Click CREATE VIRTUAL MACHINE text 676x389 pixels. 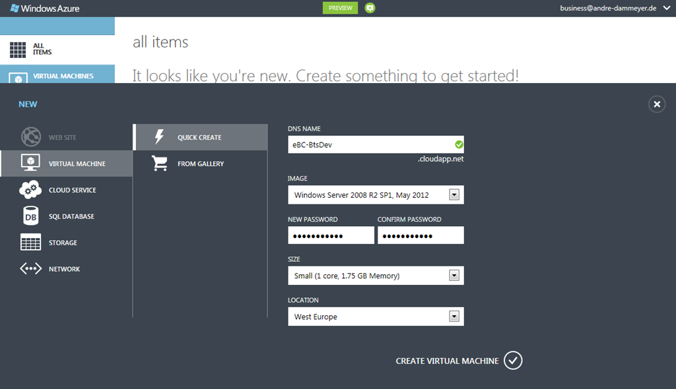pos(447,361)
